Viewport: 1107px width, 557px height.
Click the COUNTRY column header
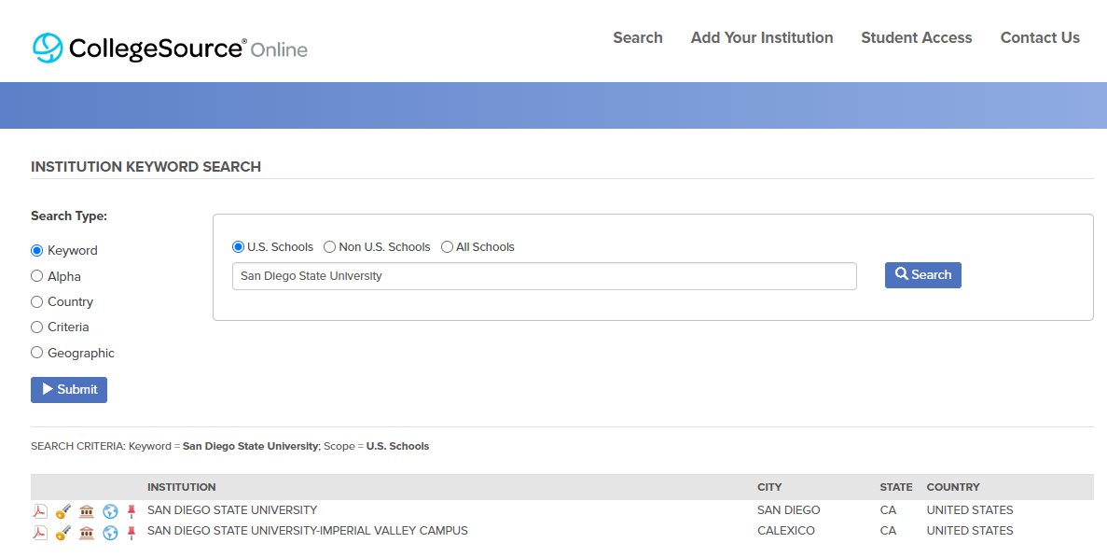pyautogui.click(x=953, y=487)
